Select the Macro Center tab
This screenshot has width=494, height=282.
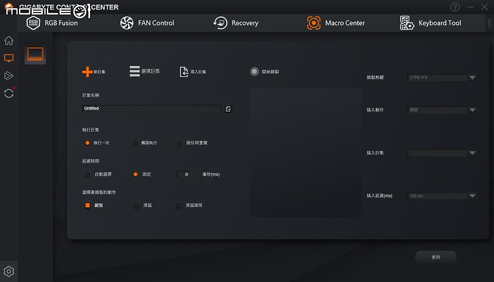pyautogui.click(x=336, y=23)
